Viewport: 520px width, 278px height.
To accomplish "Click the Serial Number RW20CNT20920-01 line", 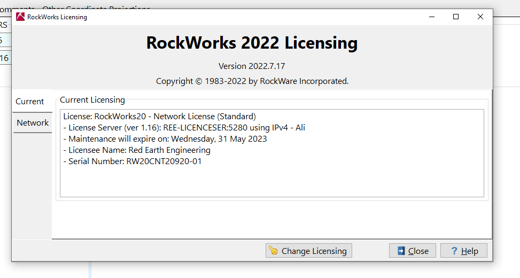I will pos(133,161).
